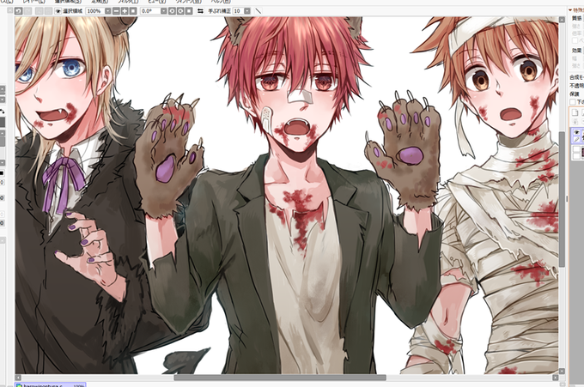The width and height of the screenshot is (584, 387).
Task: Click the reset zoom square button
Action: (132, 11)
